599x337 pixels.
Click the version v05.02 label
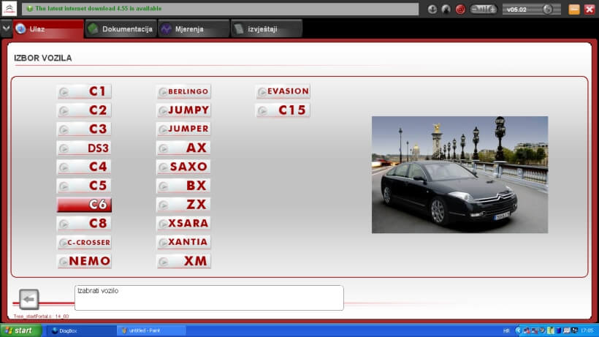[x=516, y=10]
